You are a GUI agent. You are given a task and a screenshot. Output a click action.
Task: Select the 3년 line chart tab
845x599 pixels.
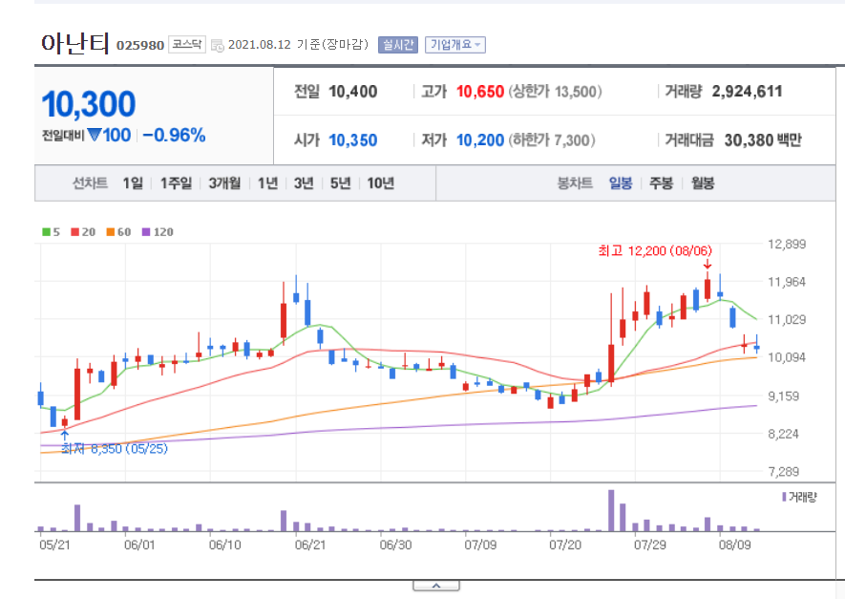[x=304, y=183]
